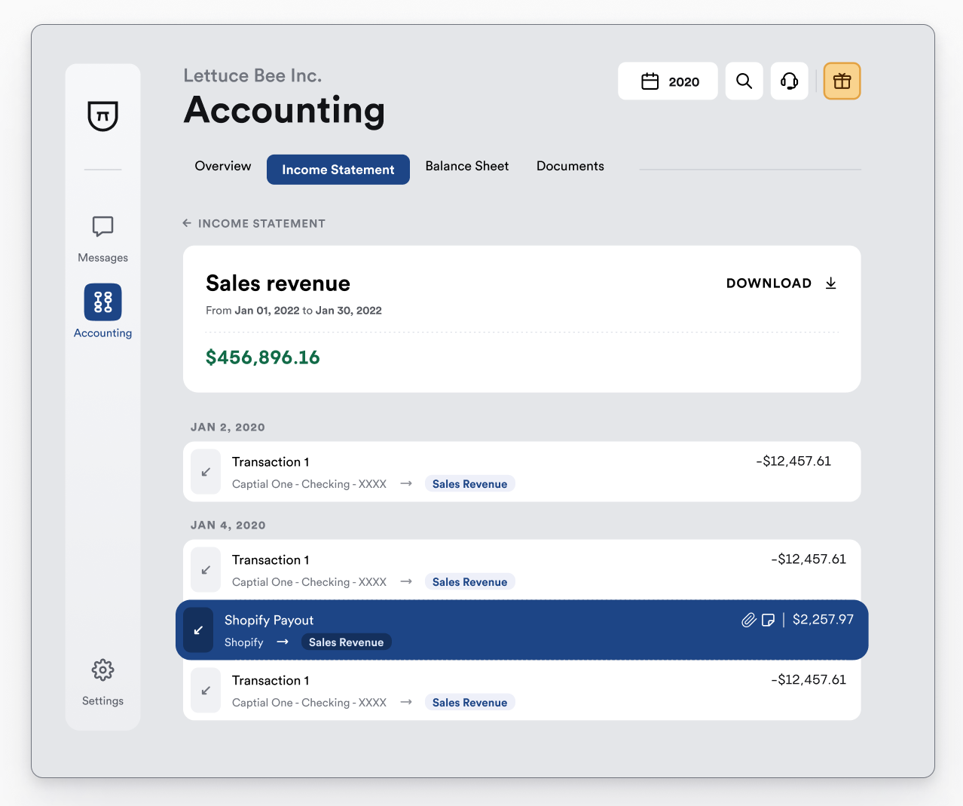Toggle the Shopify Payout row selection arrow
The image size is (963, 806).
click(197, 630)
